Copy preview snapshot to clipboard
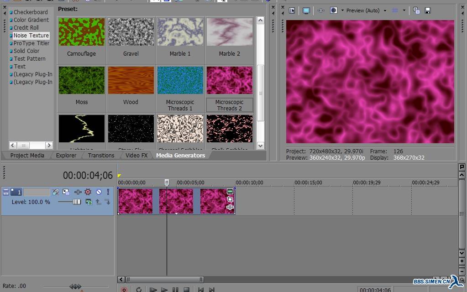 pyautogui.click(x=416, y=10)
